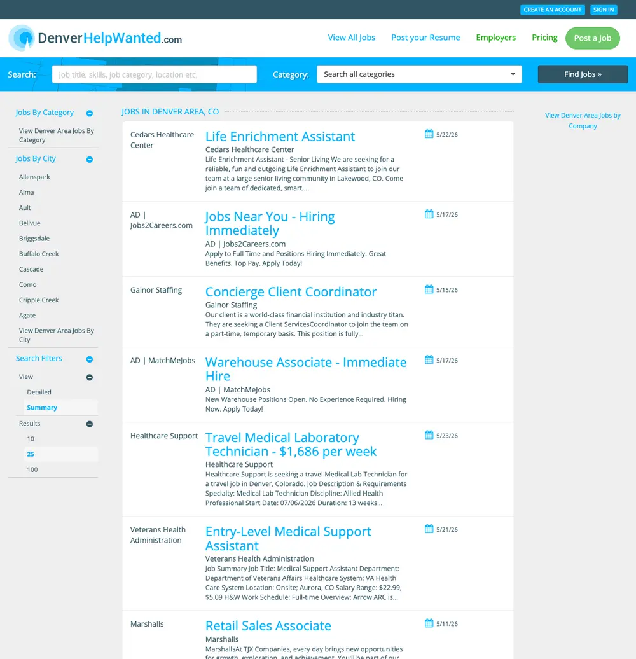Open the Search all categories dropdown
Viewport: 636px width, 659px height.
click(x=419, y=74)
